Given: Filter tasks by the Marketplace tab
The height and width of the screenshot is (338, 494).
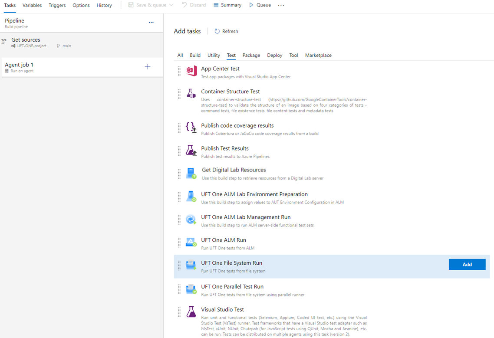Looking at the screenshot, I should click(318, 56).
